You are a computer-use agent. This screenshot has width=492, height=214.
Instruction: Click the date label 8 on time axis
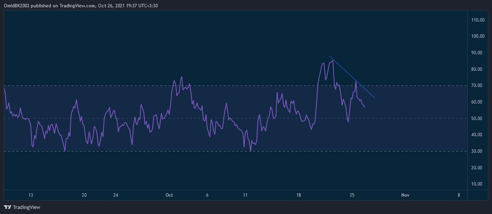click(459, 195)
